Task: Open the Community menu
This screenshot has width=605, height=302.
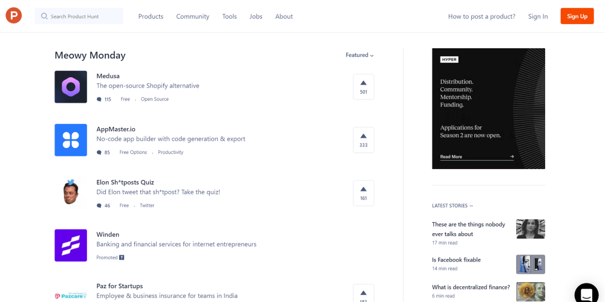Action: pos(192,16)
